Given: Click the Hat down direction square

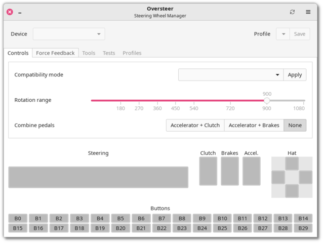Looking at the screenshot, I should pos(292,191).
